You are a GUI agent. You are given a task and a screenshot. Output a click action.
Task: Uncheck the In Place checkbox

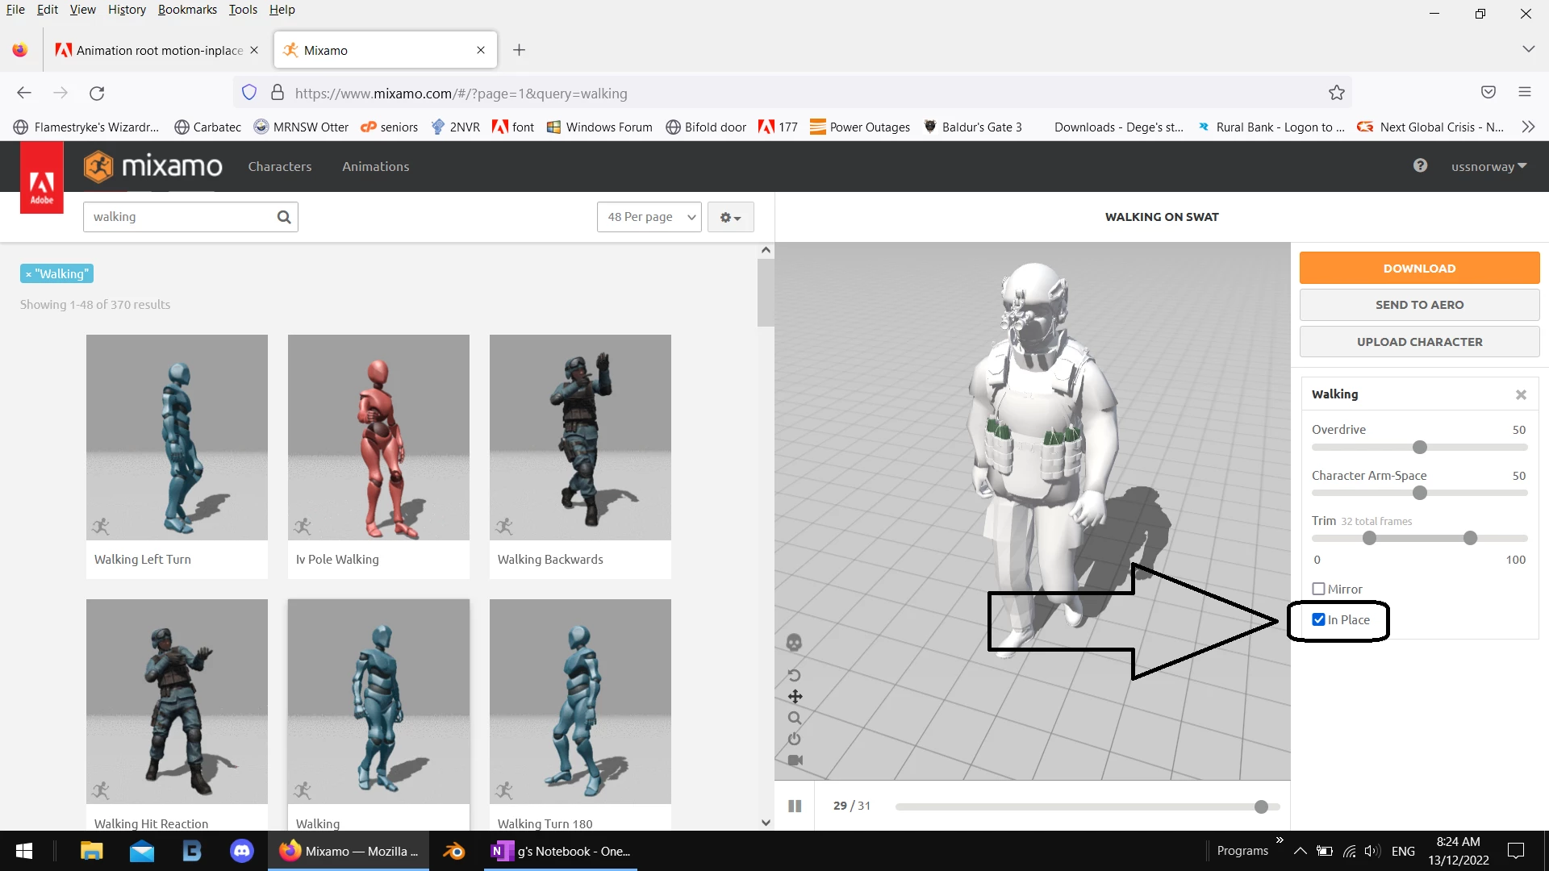click(x=1318, y=619)
